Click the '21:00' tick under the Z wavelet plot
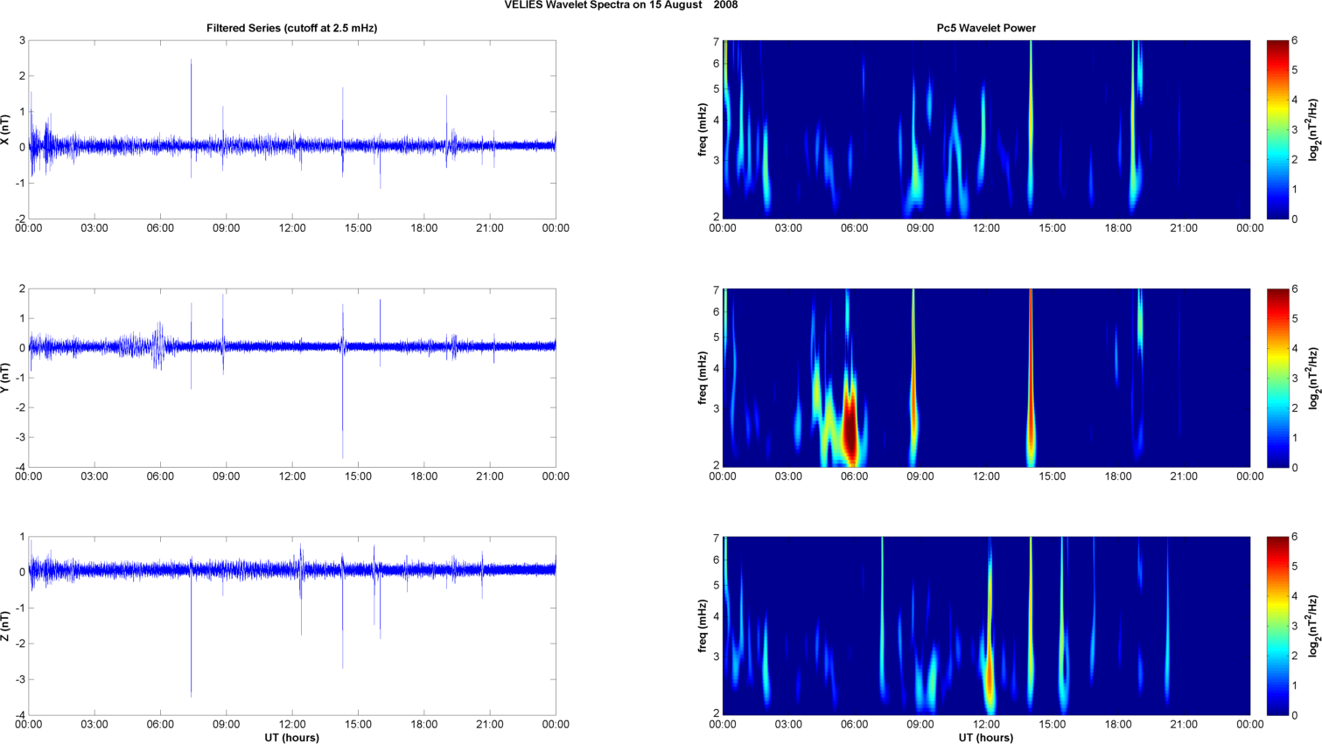This screenshot has width=1322, height=744. pos(1184,725)
